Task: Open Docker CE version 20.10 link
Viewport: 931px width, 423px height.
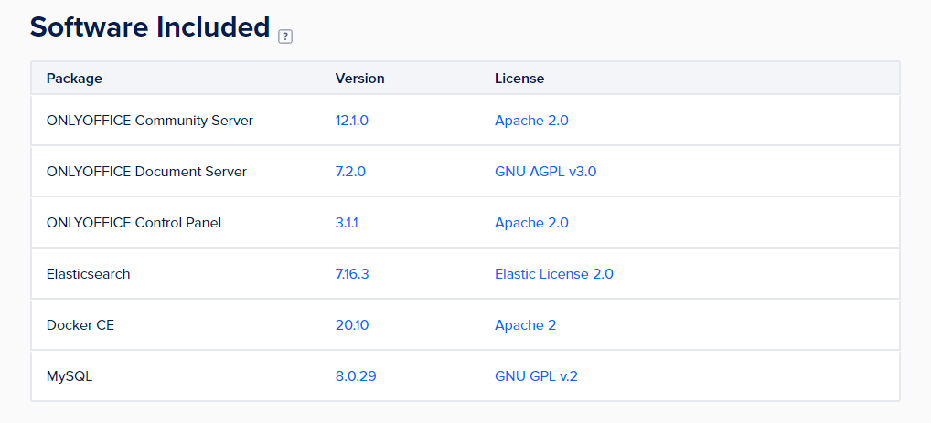Action: point(352,325)
